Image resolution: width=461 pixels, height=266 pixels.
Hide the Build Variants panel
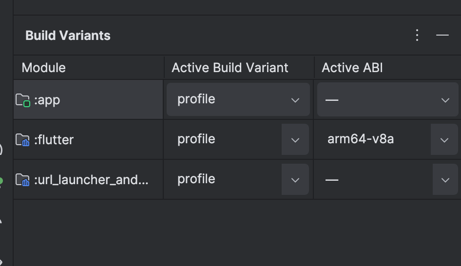click(442, 35)
